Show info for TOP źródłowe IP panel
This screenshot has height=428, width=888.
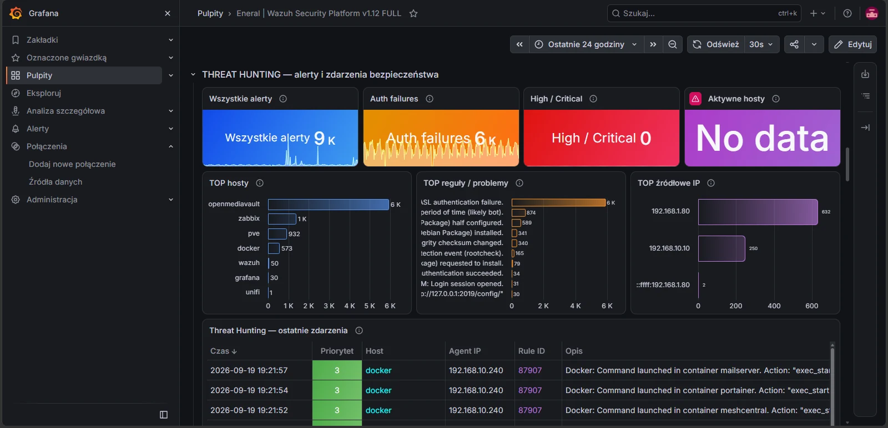point(711,183)
